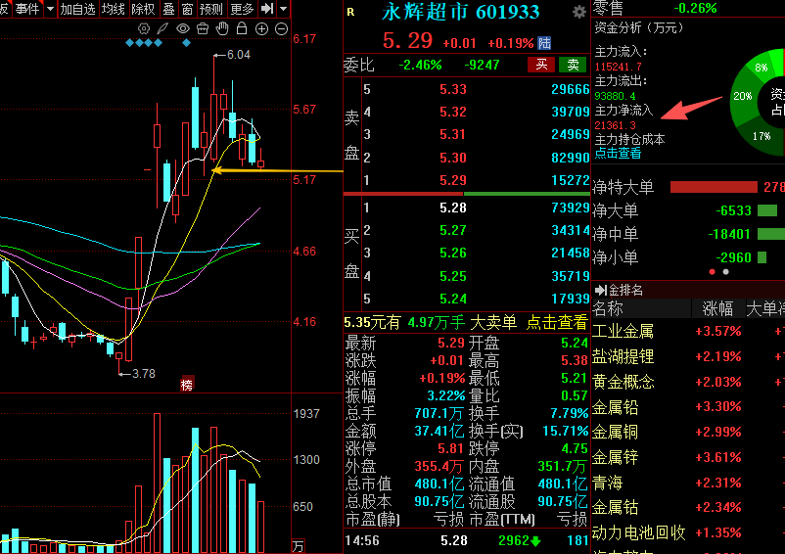Sort by the 大单净 column header

pos(765,308)
